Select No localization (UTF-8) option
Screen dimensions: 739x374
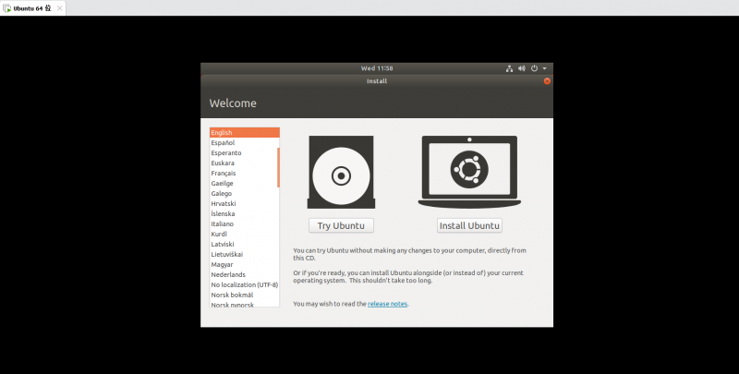point(244,285)
